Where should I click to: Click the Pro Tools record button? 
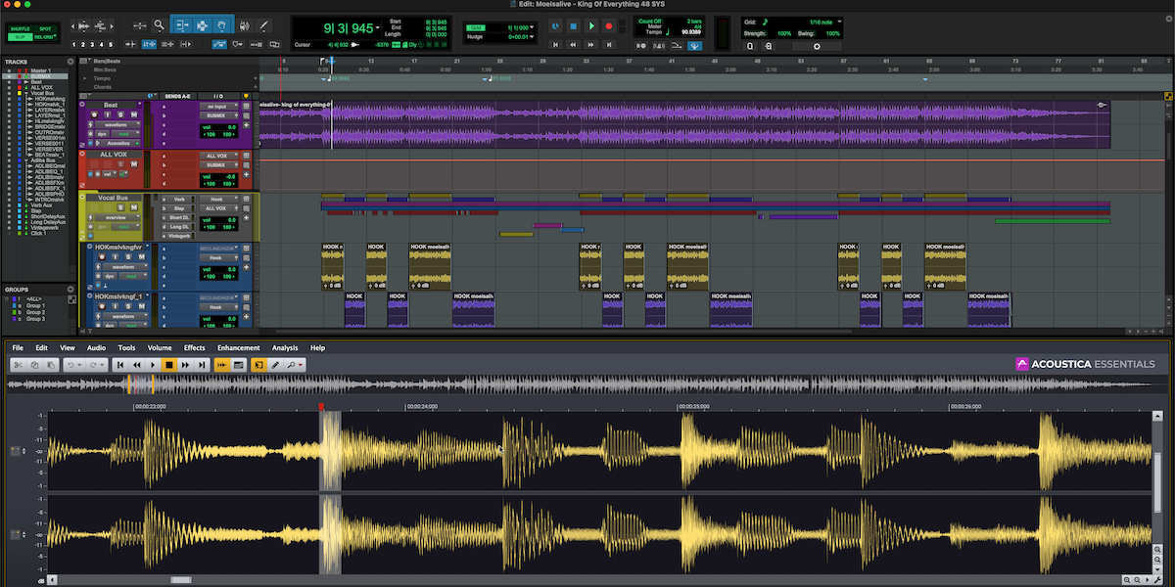pyautogui.click(x=609, y=26)
